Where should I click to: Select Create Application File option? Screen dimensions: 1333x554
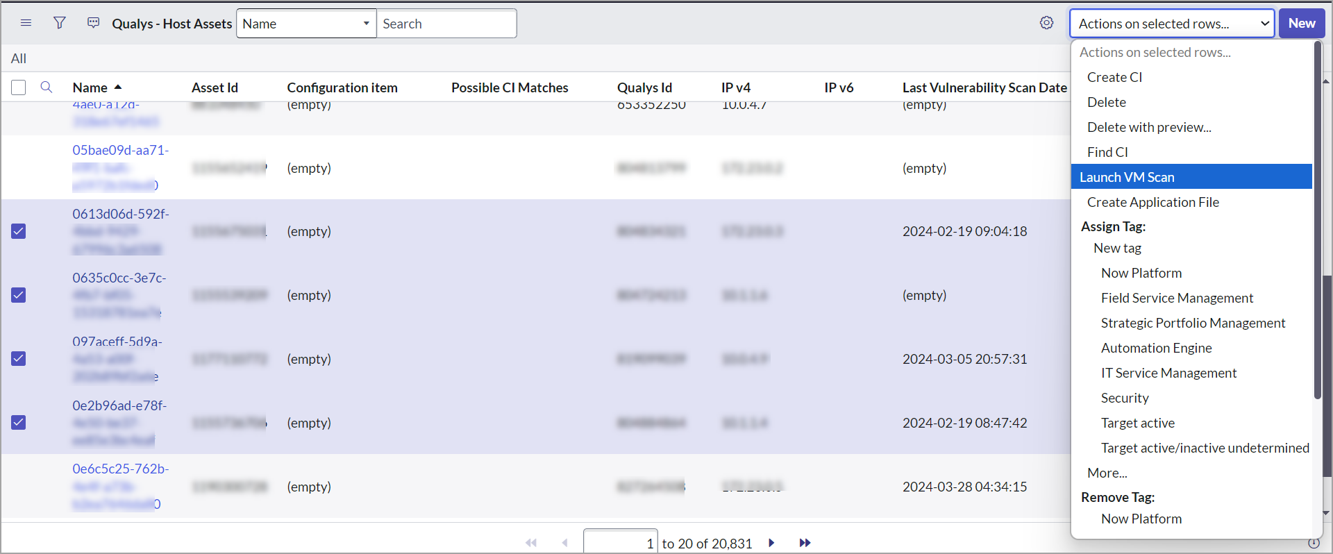[x=1153, y=202]
